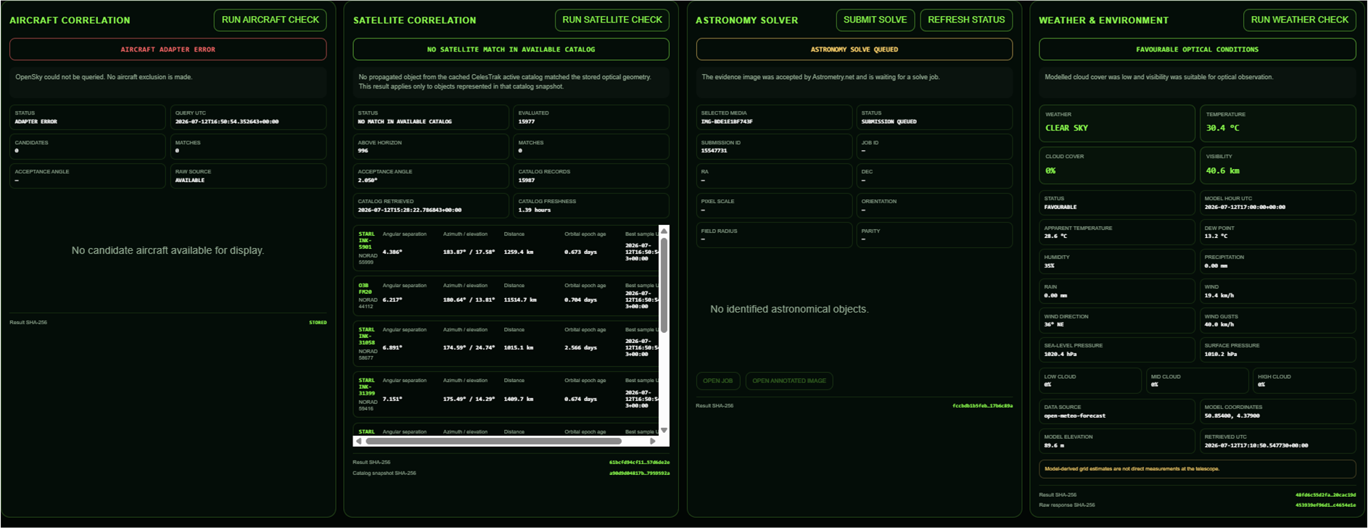
Task: Click the ADAPTER ERROR status value
Action: pyautogui.click(x=36, y=122)
